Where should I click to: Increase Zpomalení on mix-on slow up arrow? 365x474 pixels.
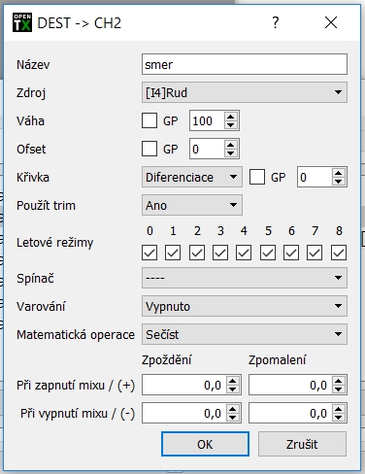click(x=338, y=381)
